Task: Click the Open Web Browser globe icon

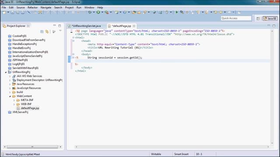Action: point(154,12)
